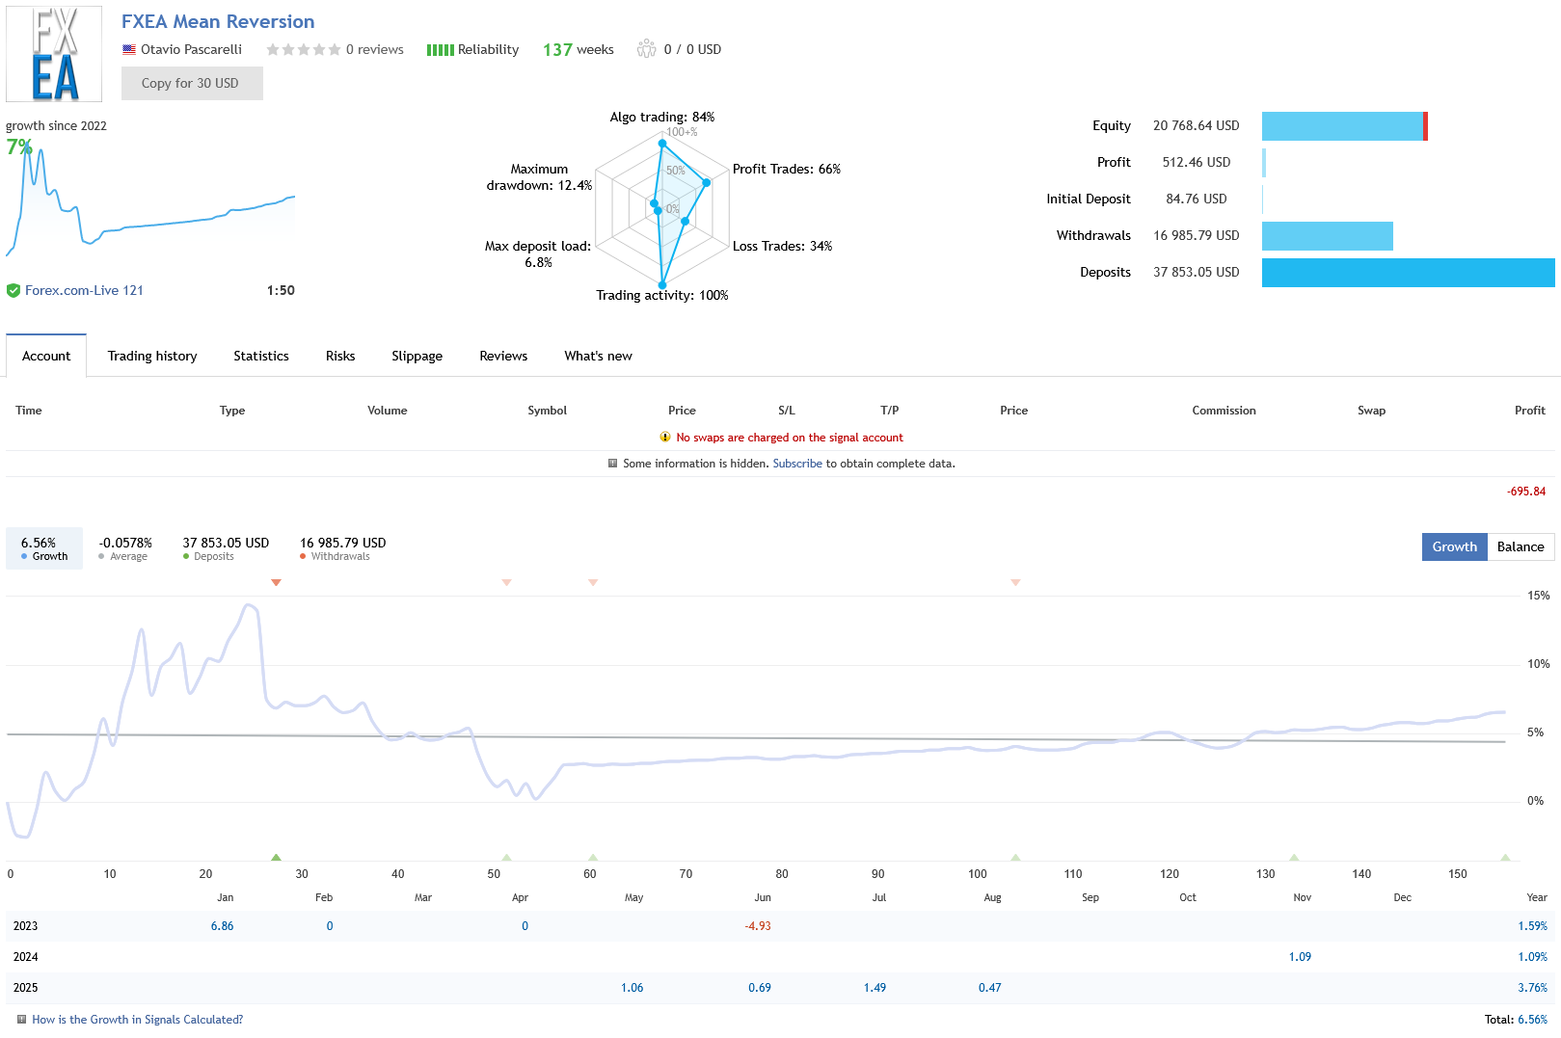Toggle the 6.56% Growth series
The image size is (1561, 1038).
pos(44,548)
